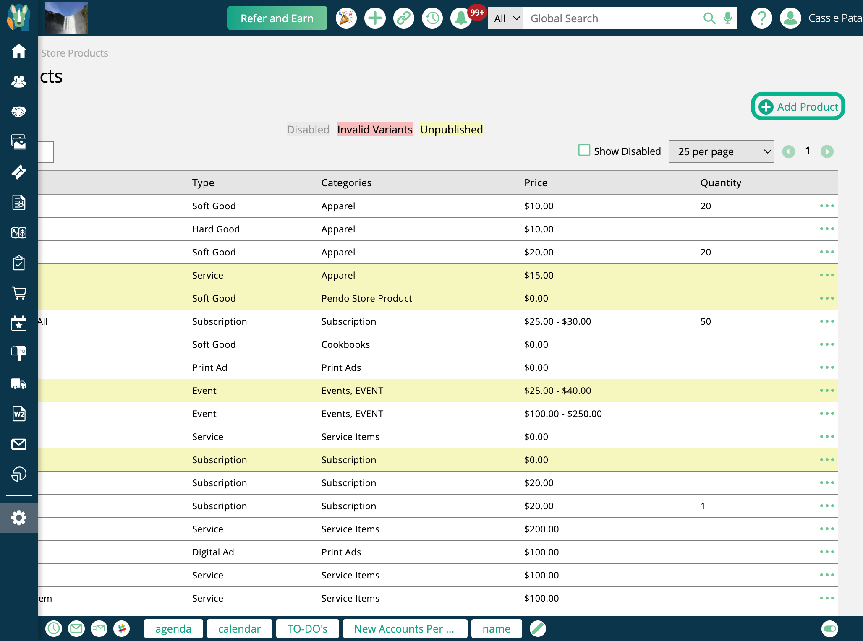Click the Slack icon in bottom bar
Image resolution: width=863 pixels, height=641 pixels.
click(x=121, y=628)
